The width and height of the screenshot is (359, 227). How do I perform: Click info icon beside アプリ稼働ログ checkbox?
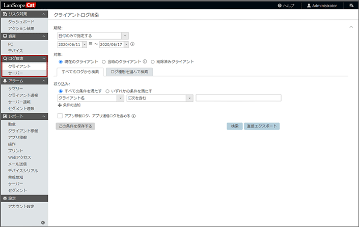click(x=133, y=116)
